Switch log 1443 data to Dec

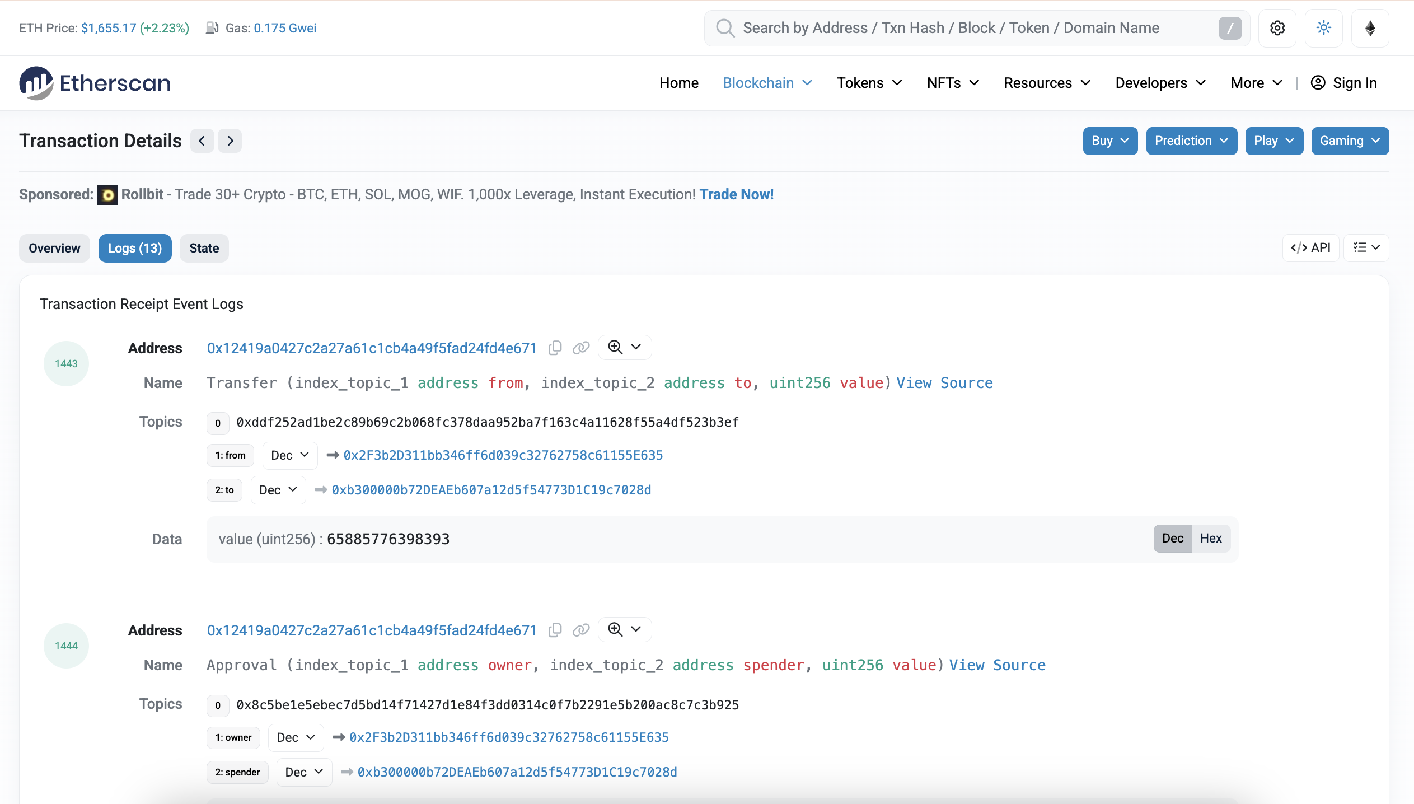point(1173,538)
